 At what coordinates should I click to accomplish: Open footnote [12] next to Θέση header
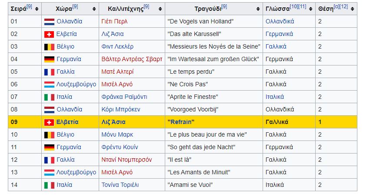click(344, 7)
